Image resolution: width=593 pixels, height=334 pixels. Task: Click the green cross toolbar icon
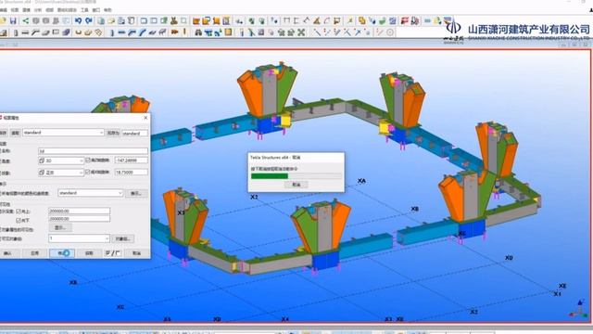pyautogui.click(x=301, y=32)
